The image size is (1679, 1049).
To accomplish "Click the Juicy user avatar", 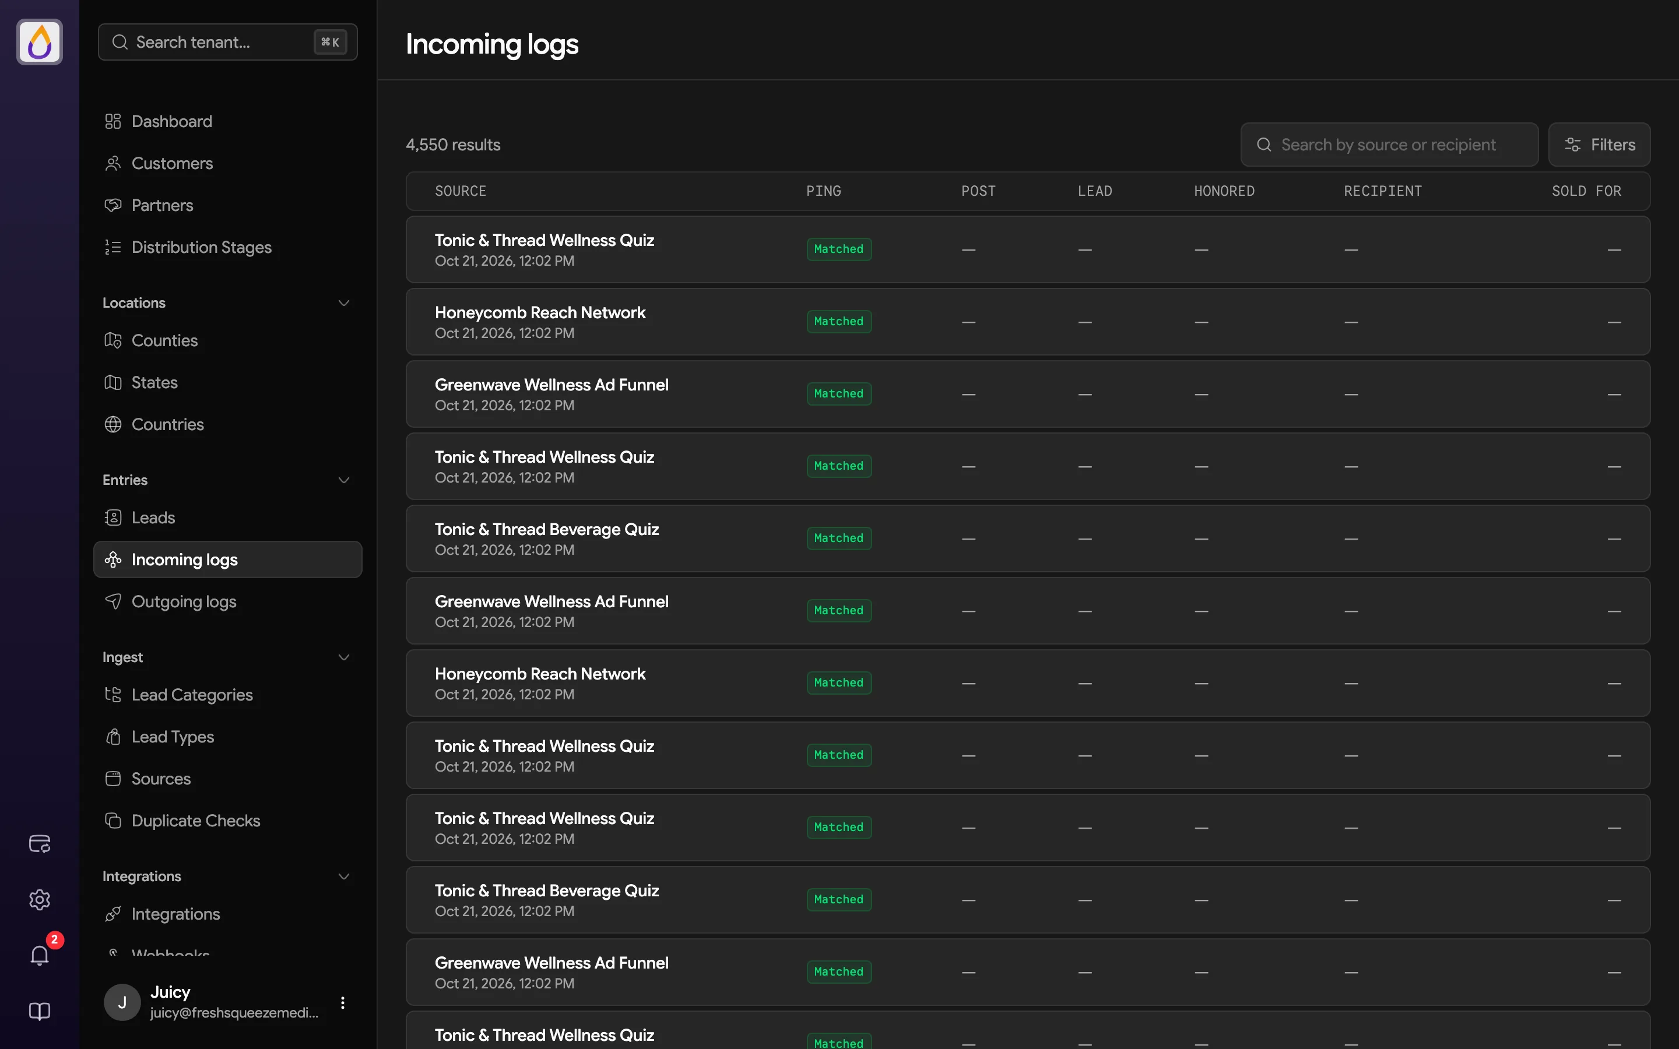I will 122,1002.
